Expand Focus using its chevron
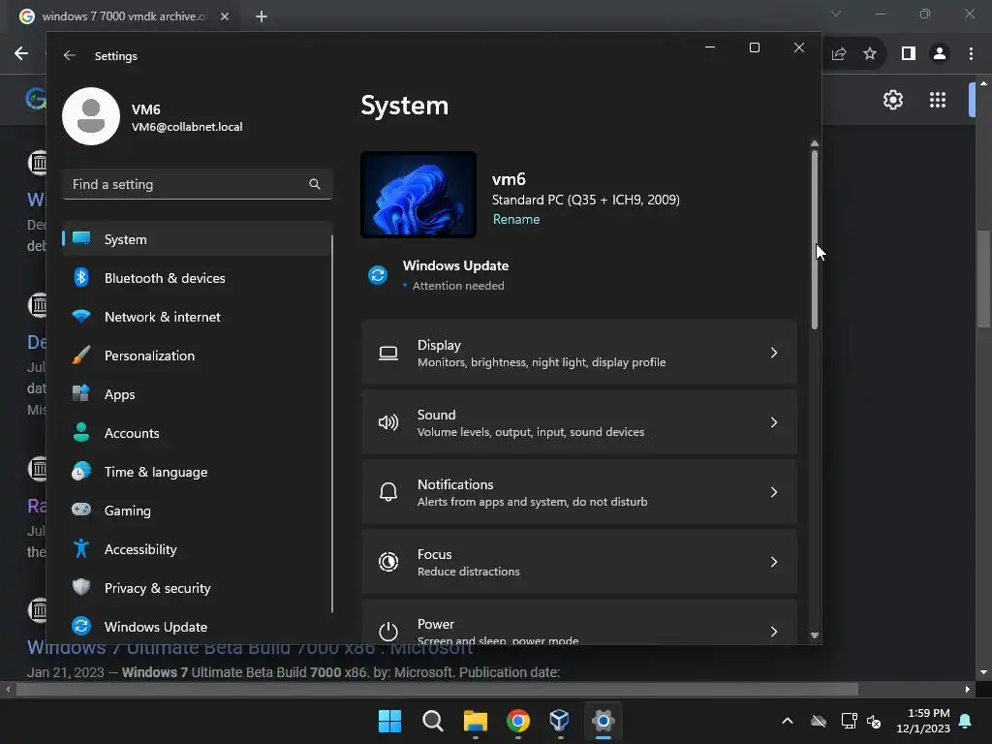 tap(774, 561)
